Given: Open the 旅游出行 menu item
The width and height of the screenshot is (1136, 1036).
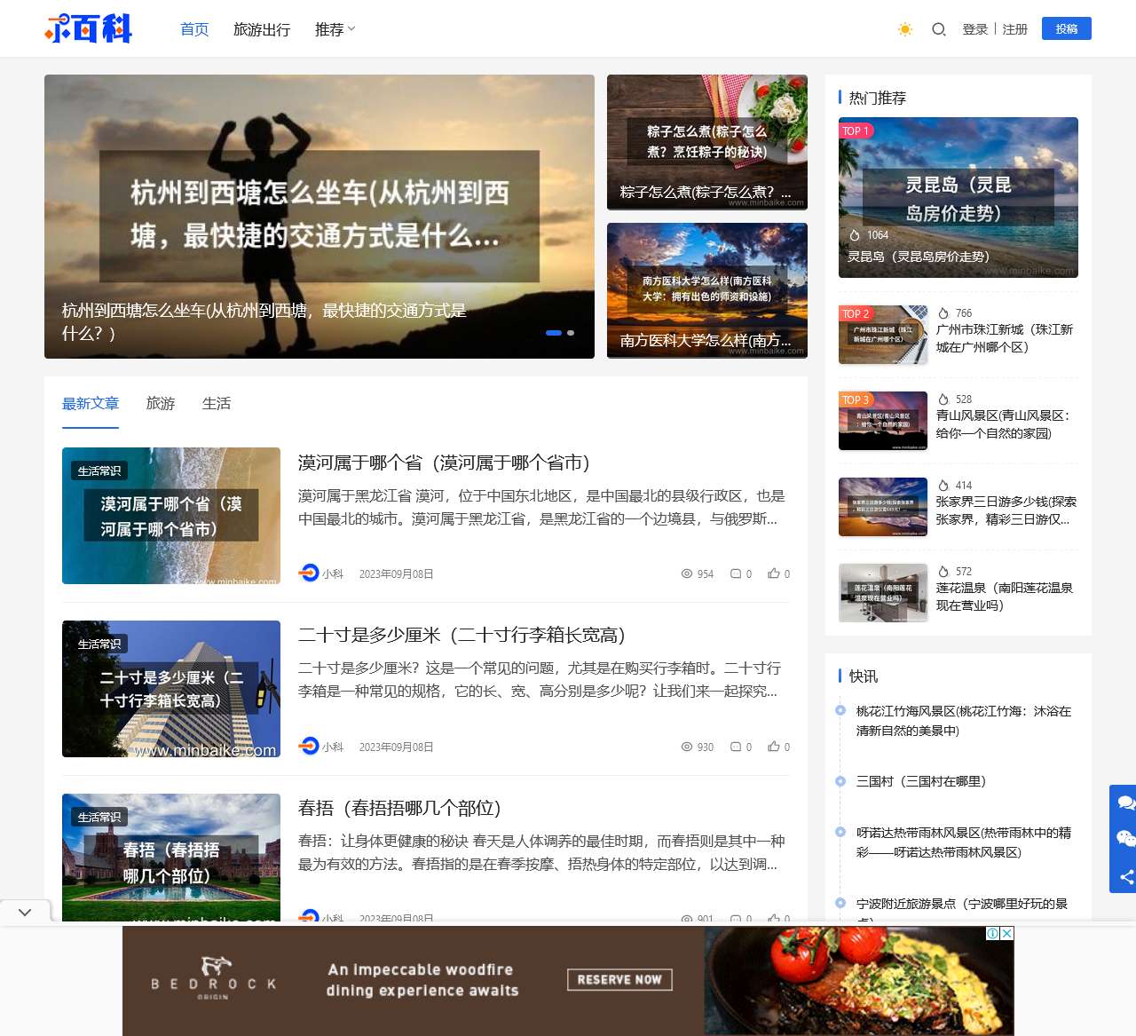Looking at the screenshot, I should 262,29.
